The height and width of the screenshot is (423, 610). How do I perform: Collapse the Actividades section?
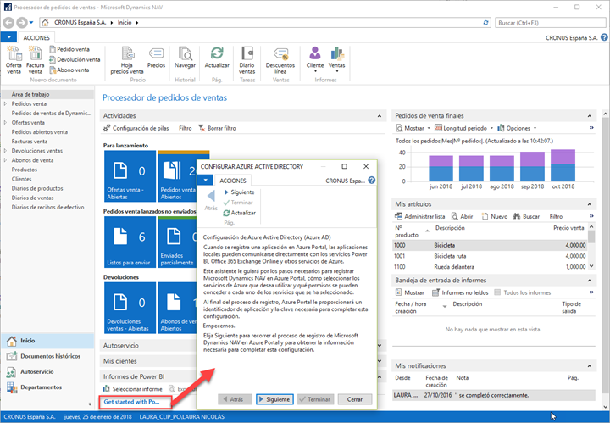pos(380,116)
